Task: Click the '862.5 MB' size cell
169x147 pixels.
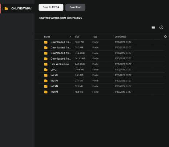Action: (80, 64)
